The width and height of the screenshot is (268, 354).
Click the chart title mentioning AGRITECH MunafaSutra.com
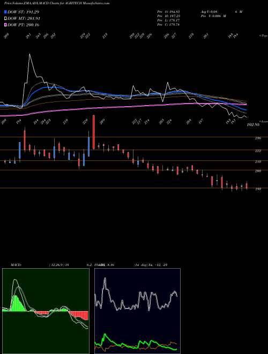[x=57, y=3]
